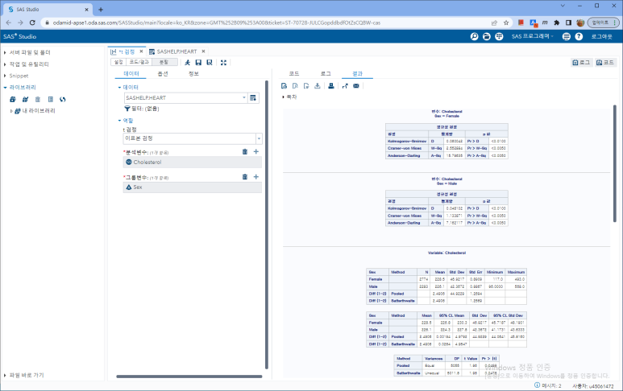Print the results using the printer icon

(x=331, y=85)
